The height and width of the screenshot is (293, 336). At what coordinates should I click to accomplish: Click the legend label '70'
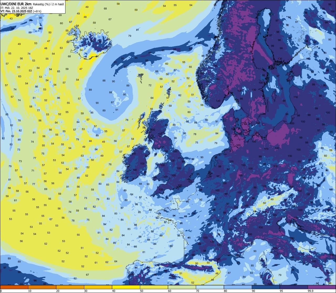[x=197, y=291]
